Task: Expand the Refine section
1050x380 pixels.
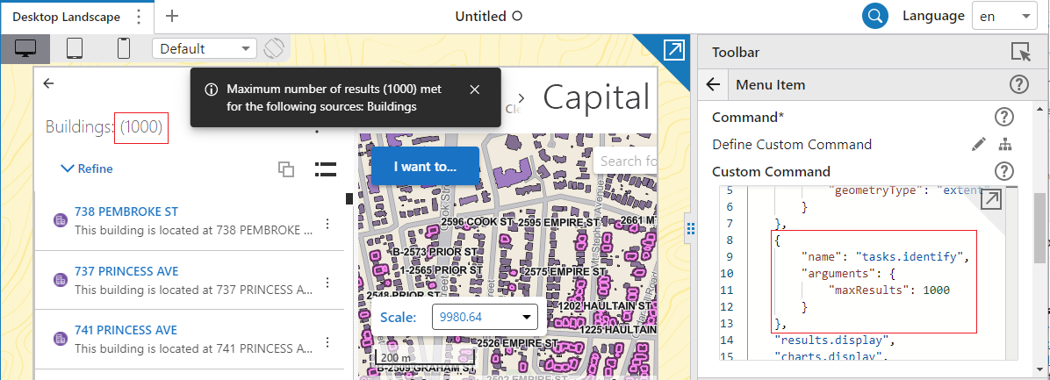Action: [86, 168]
